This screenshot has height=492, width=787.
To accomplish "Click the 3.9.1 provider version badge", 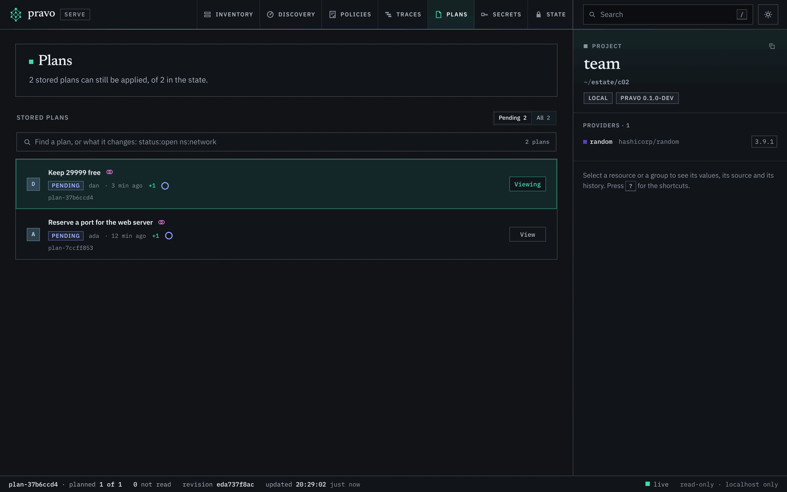I will tap(764, 142).
